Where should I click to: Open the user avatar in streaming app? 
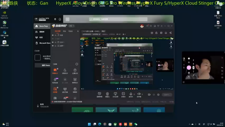[142, 26]
